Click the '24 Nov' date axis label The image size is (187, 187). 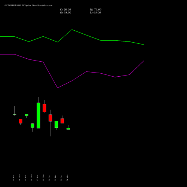(x=19, y=178)
